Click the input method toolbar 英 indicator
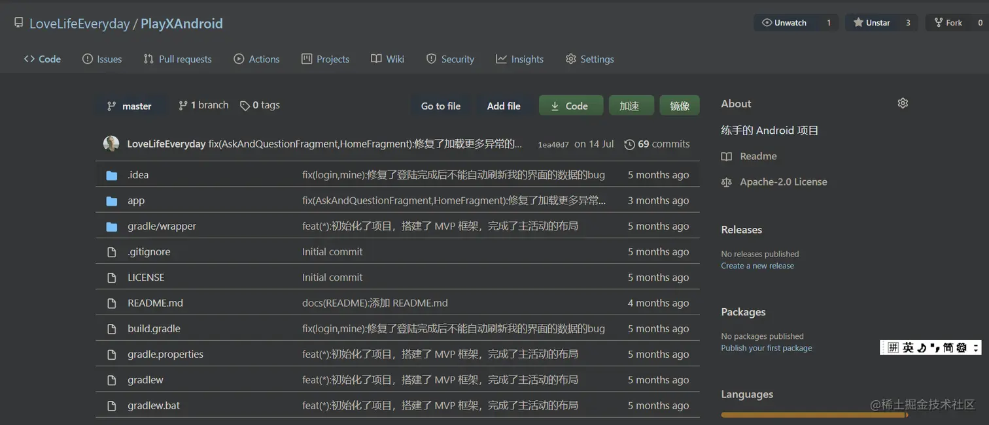Image resolution: width=989 pixels, height=425 pixels. (x=908, y=348)
